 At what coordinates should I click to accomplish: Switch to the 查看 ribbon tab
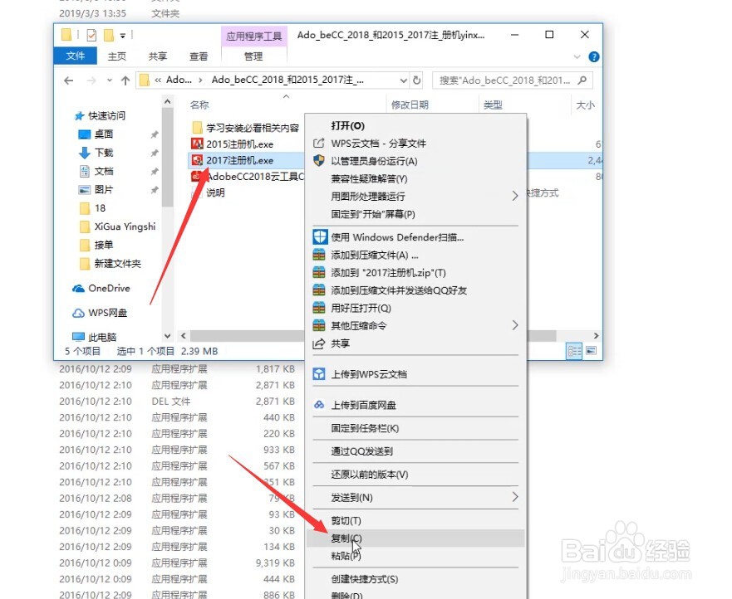(199, 56)
